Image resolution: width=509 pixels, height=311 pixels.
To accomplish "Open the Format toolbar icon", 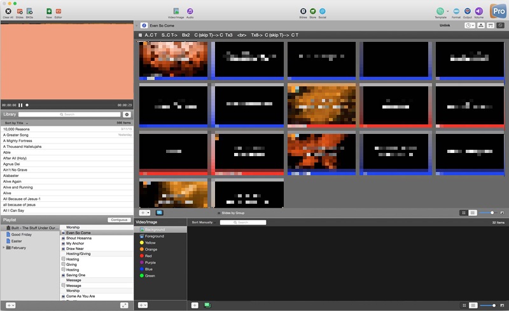I will click(x=456, y=11).
